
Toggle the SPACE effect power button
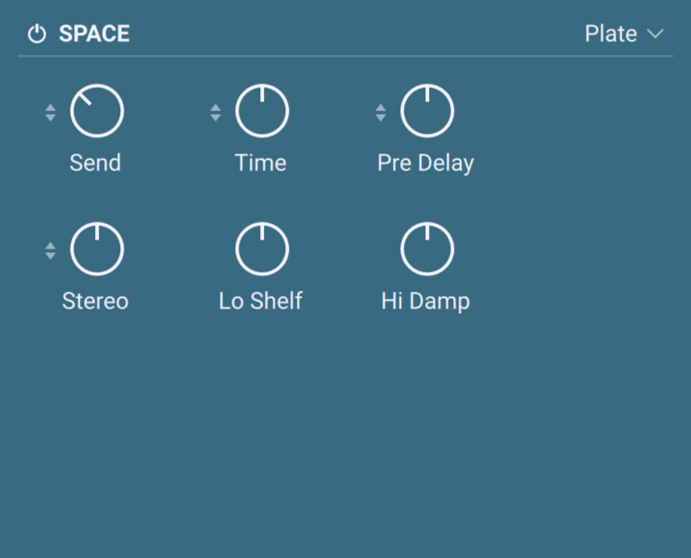tap(37, 35)
